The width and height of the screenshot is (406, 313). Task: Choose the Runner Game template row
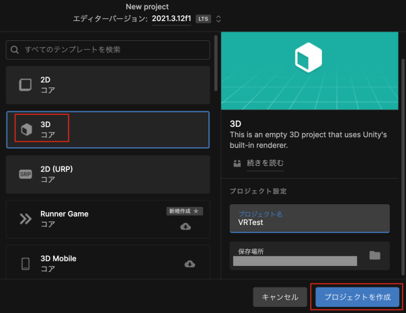[108, 219]
